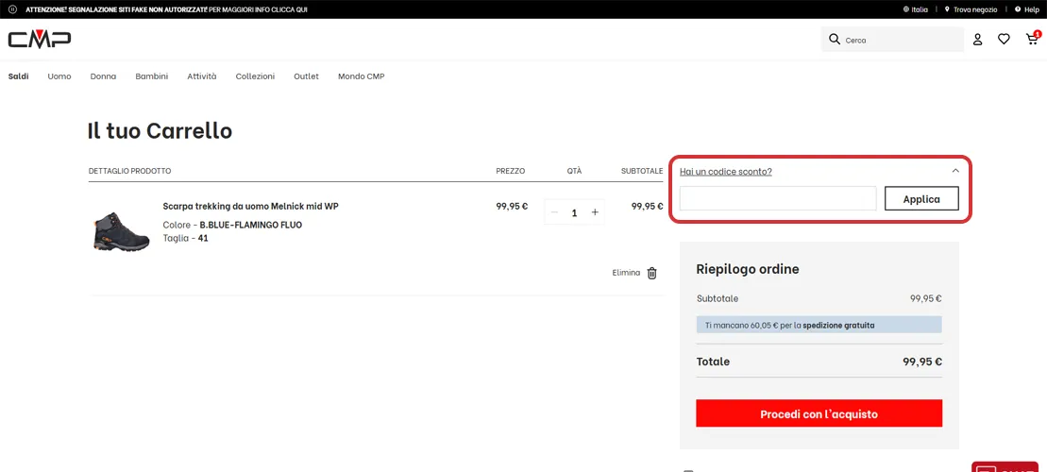This screenshot has height=472, width=1047.
Task: Click the CMP logo
Action: (40, 40)
